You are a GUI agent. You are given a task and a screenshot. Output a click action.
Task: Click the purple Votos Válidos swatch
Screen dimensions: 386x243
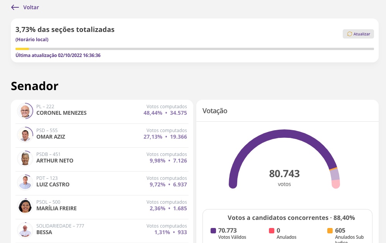click(213, 231)
